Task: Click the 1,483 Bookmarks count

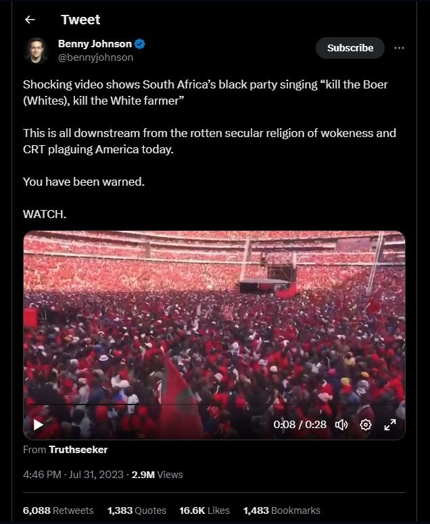Action: coord(281,510)
